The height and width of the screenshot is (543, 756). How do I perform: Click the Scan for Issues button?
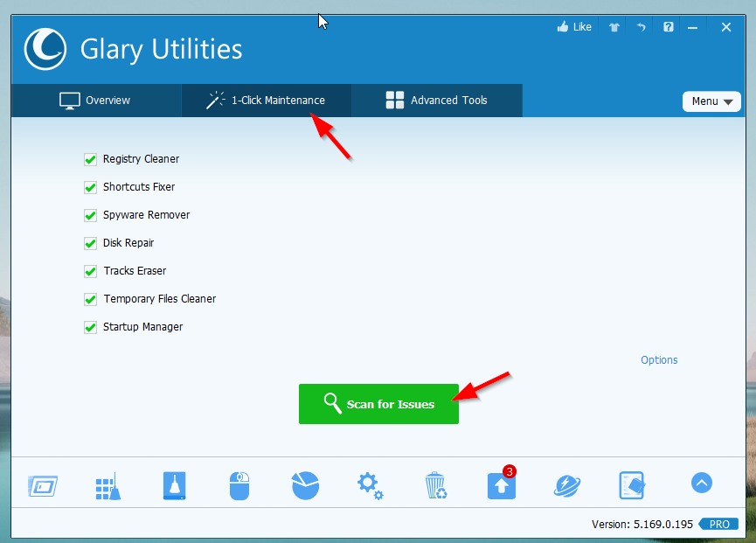pos(378,404)
